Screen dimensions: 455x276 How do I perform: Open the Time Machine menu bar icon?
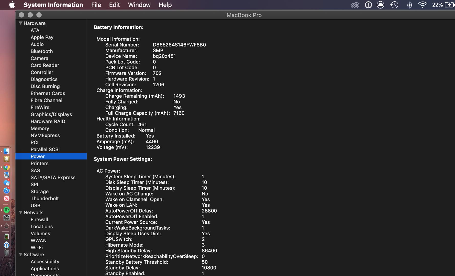[394, 5]
